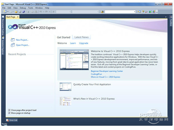174x130 pixels.
Task: Open the active documents list dropdown arrow
Action: tap(166, 17)
